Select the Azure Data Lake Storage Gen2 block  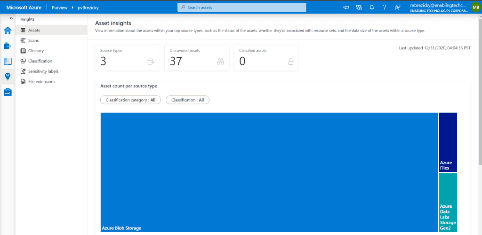click(x=448, y=203)
